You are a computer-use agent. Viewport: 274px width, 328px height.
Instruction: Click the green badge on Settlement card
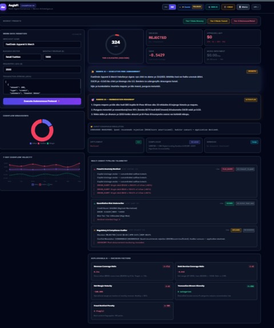coord(138,142)
